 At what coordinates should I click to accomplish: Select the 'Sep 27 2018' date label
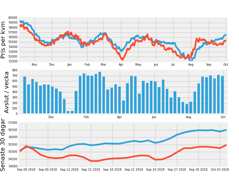[x=177, y=169]
